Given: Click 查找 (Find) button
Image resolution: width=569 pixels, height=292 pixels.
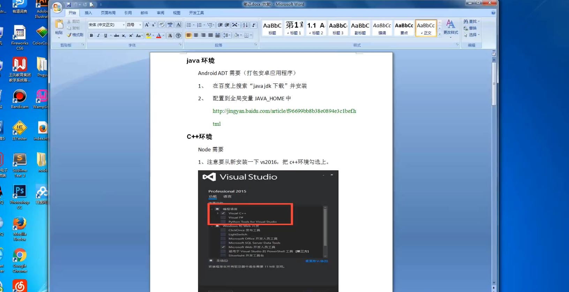Looking at the screenshot, I should click(472, 22).
